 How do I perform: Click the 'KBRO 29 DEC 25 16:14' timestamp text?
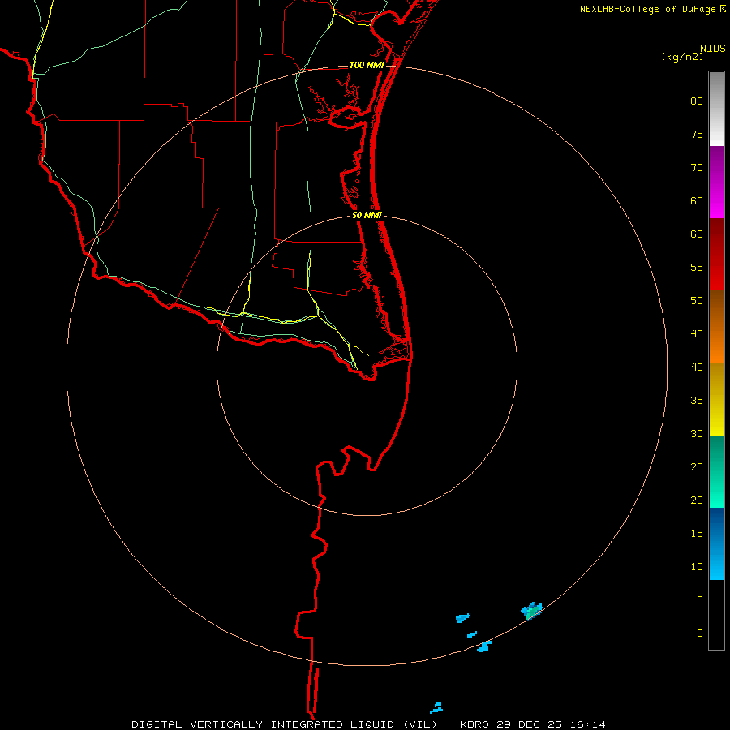533,724
